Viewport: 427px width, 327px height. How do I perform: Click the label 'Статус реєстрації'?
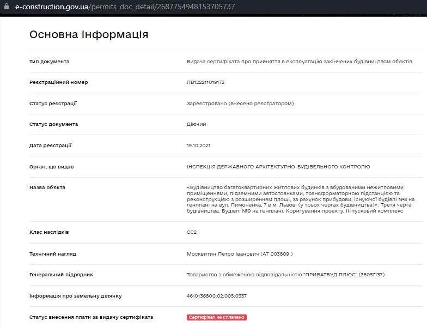[x=53, y=104]
